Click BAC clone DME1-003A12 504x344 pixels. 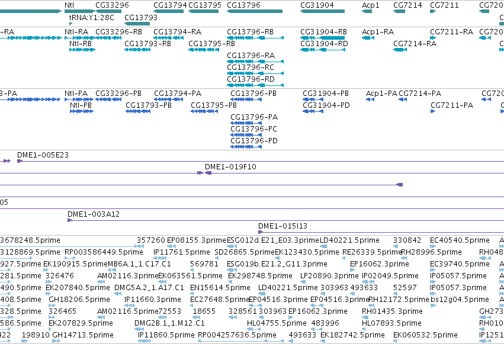click(x=94, y=214)
